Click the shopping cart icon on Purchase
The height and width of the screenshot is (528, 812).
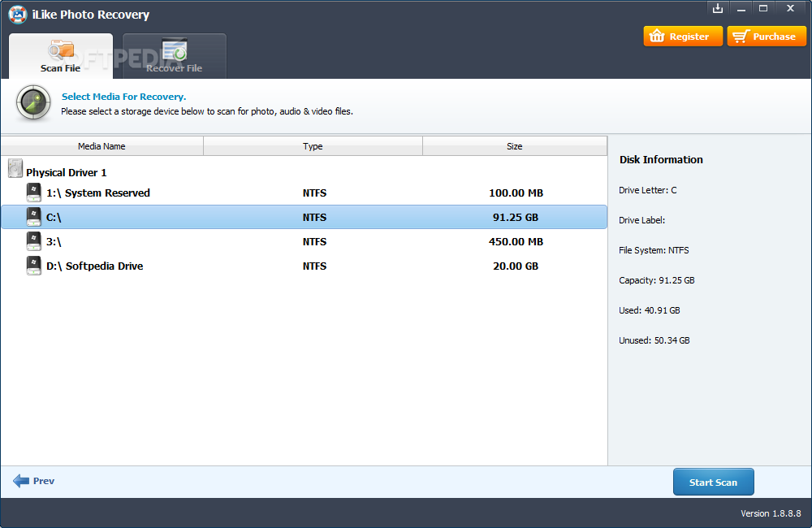[741, 37]
